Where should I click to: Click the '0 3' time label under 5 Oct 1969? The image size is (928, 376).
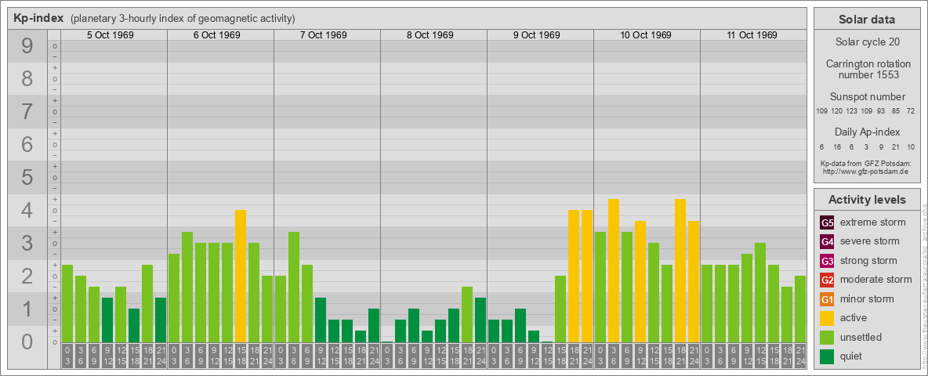point(67,356)
